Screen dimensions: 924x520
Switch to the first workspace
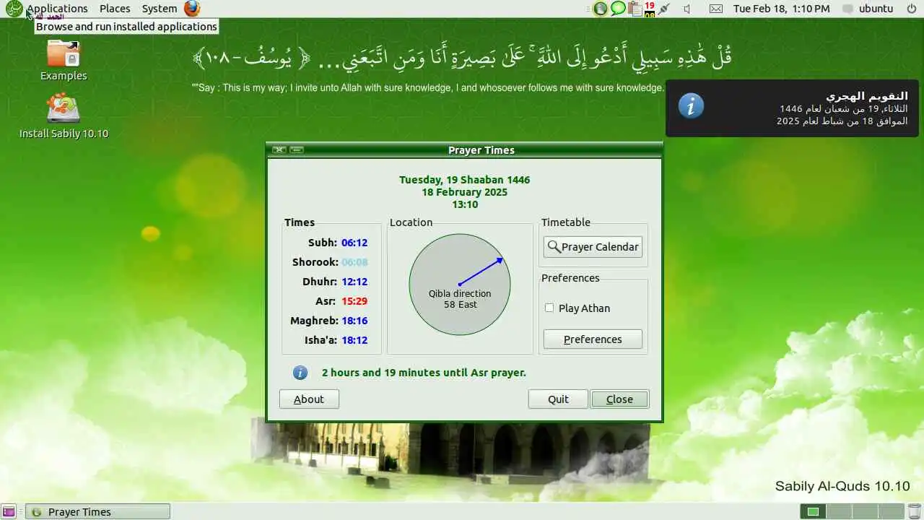click(x=814, y=512)
